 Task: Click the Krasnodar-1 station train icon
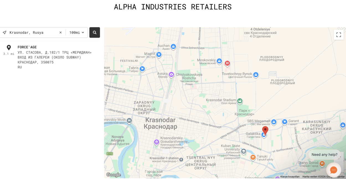tap(181, 159)
